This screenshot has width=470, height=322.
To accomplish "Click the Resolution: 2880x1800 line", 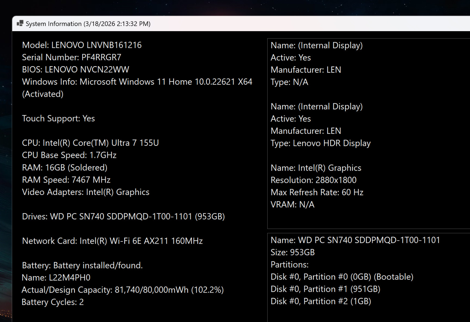I will [x=313, y=180].
